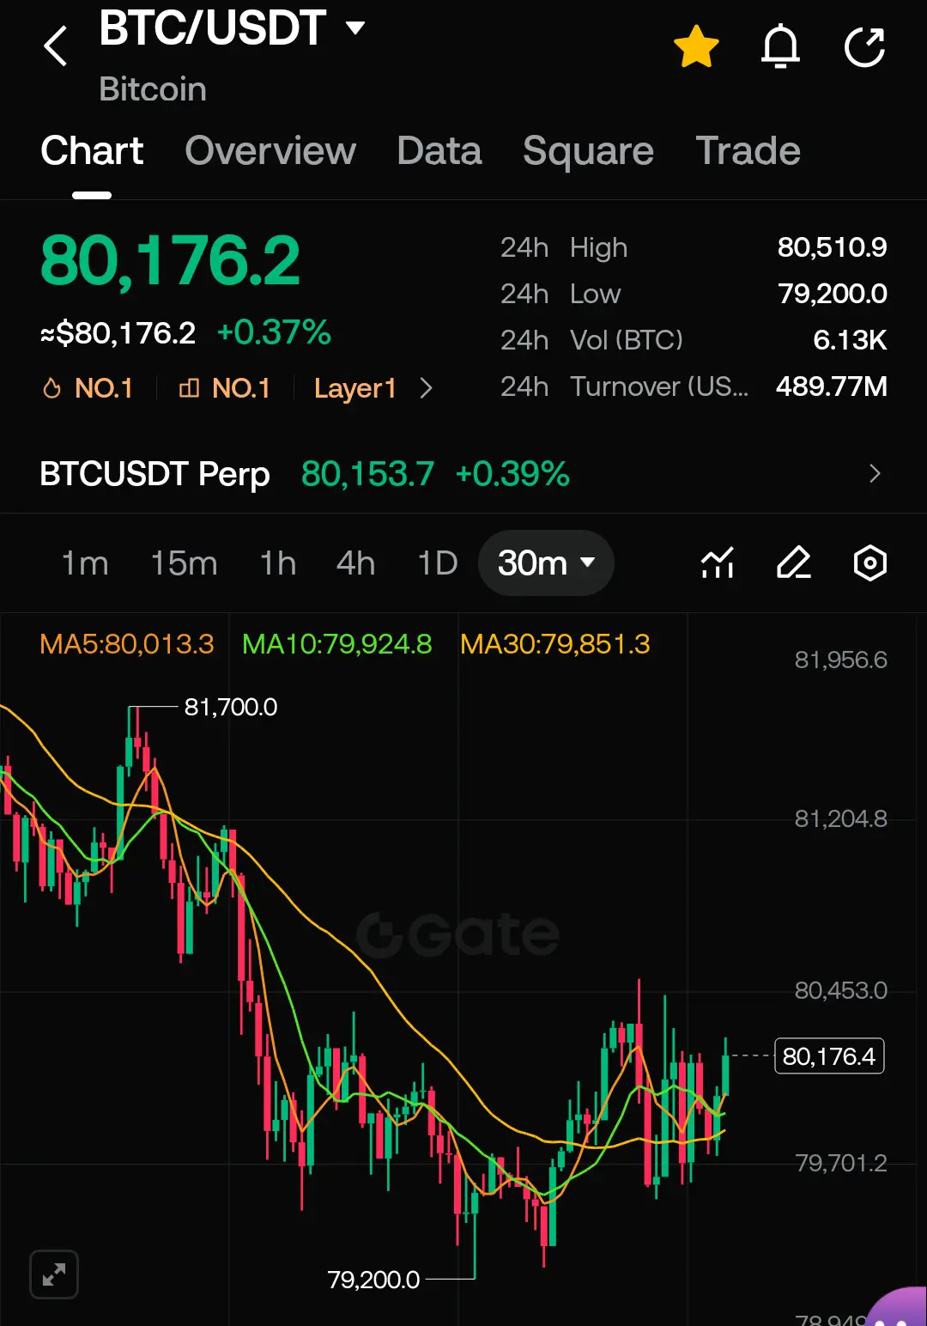The image size is (927, 1326).
Task: Tap the share icon at top right
Action: coord(864,46)
